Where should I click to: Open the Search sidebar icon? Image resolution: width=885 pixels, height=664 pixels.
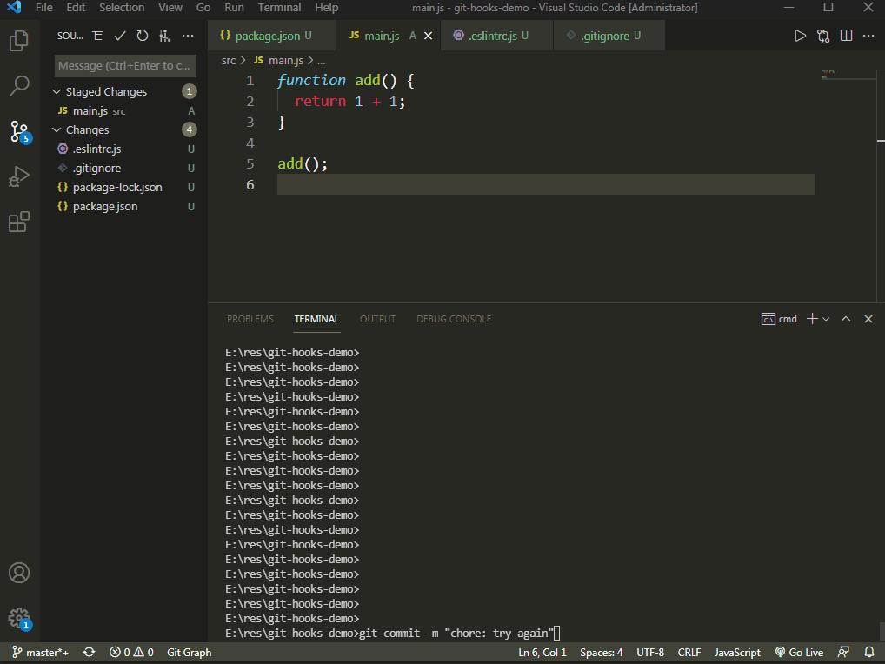(x=19, y=85)
